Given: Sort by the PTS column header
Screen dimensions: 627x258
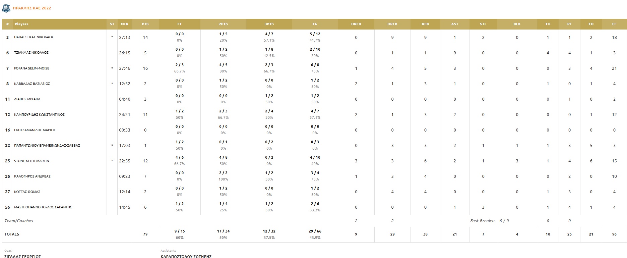Looking at the screenshot, I should pos(145,24).
